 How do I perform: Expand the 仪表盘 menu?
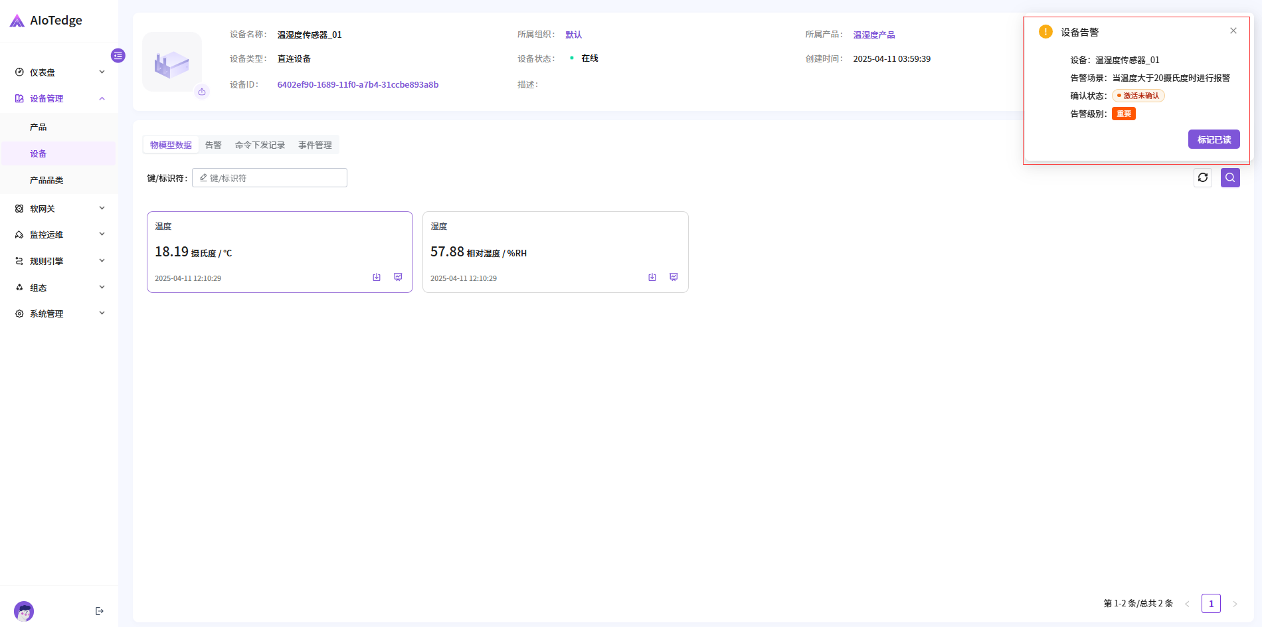coord(59,72)
